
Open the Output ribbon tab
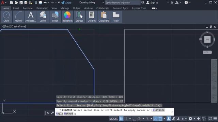pyautogui.click(x=77, y=8)
